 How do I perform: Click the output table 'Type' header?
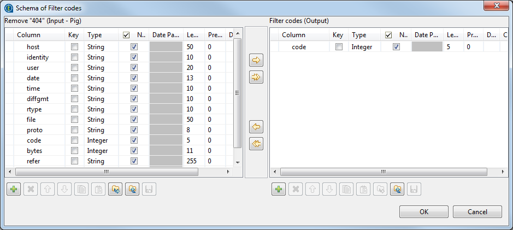coord(365,35)
